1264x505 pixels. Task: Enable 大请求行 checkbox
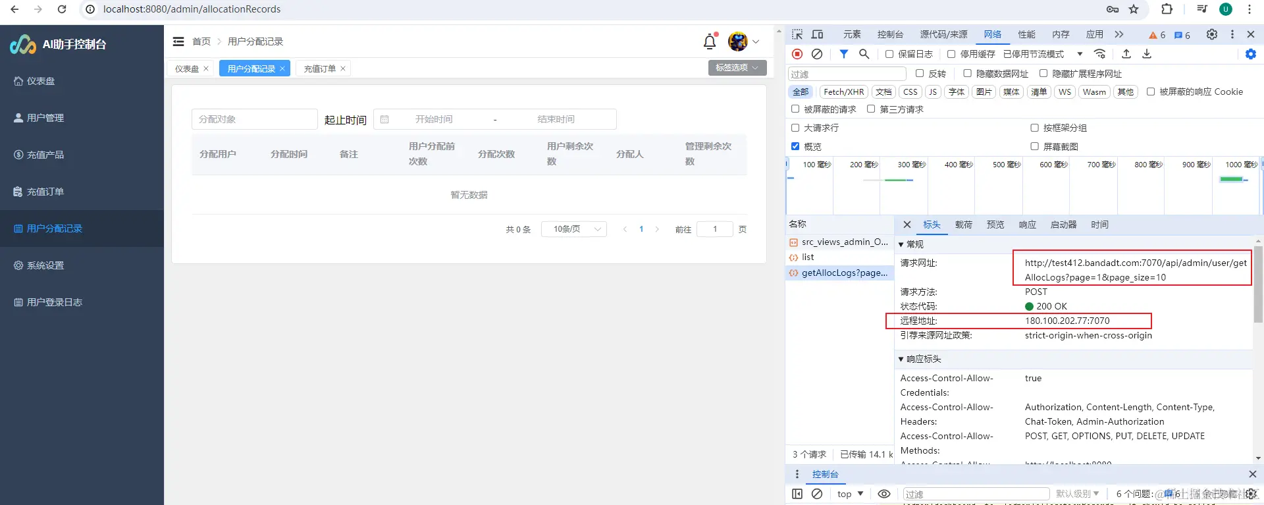[x=795, y=128]
